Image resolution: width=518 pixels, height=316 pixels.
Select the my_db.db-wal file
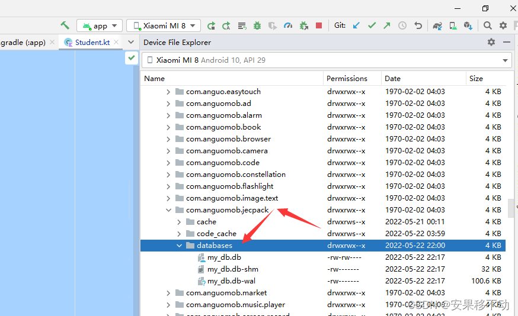point(323,281)
